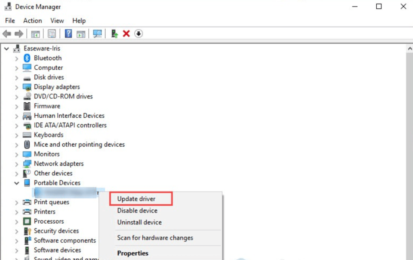Screen dimensions: 413x260
Task: Collapse the Portable Devices node
Action: [17, 183]
